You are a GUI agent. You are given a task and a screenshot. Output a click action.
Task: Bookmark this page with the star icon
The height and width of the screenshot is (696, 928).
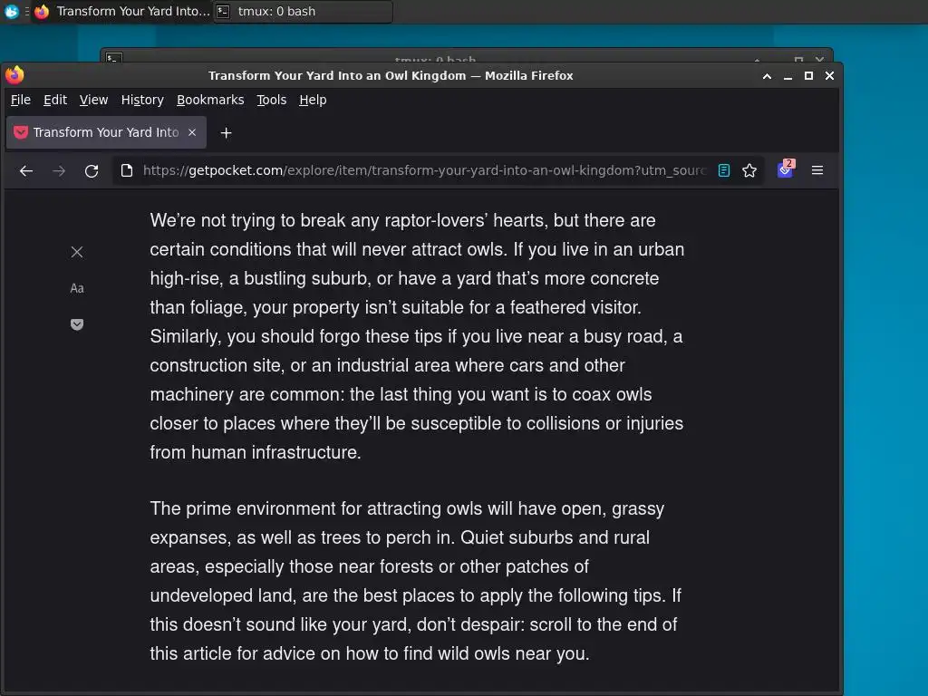click(749, 170)
